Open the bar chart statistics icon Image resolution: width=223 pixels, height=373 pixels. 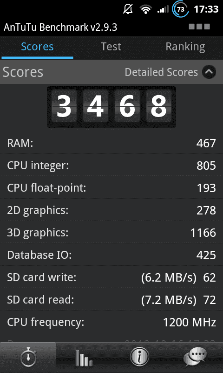click(84, 358)
